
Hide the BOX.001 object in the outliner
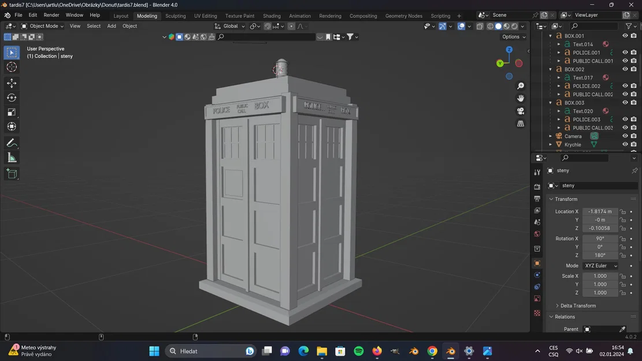pos(624,36)
